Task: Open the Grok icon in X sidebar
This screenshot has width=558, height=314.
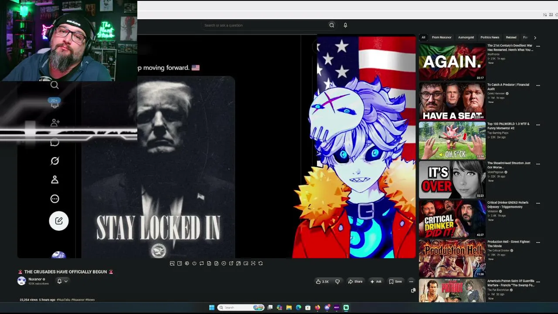Action: pos(54,161)
